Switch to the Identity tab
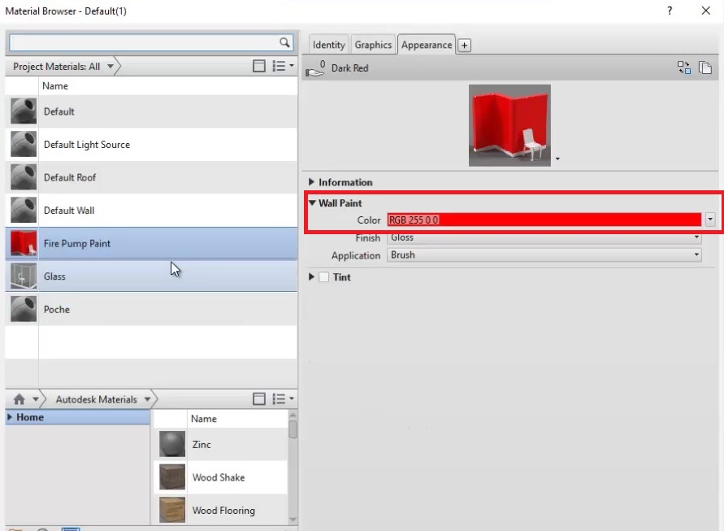 pyautogui.click(x=329, y=45)
